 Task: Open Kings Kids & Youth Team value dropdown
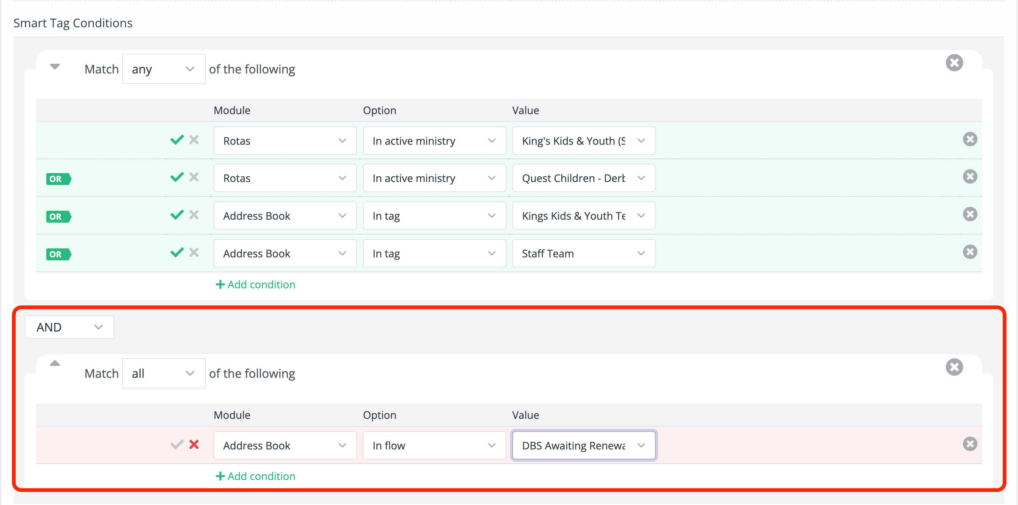[584, 216]
